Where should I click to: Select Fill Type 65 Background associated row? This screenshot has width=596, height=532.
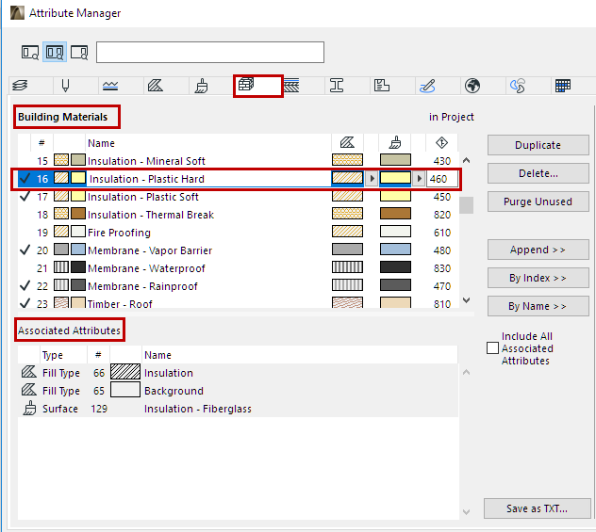[238, 391]
